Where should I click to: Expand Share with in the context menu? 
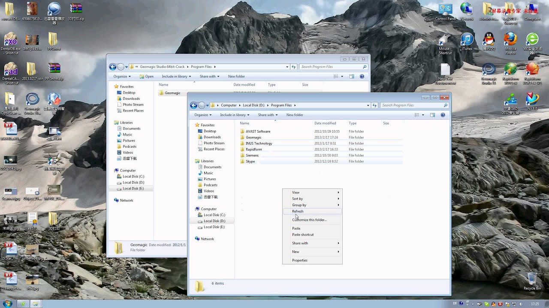(312, 243)
